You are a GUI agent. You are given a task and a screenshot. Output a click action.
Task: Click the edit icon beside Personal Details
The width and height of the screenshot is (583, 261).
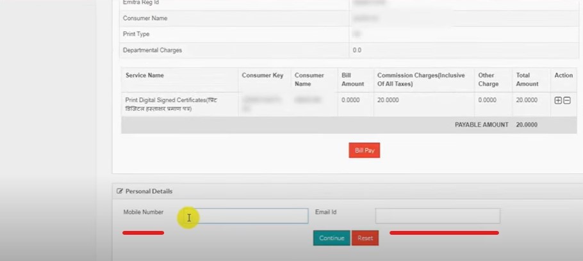tap(120, 191)
